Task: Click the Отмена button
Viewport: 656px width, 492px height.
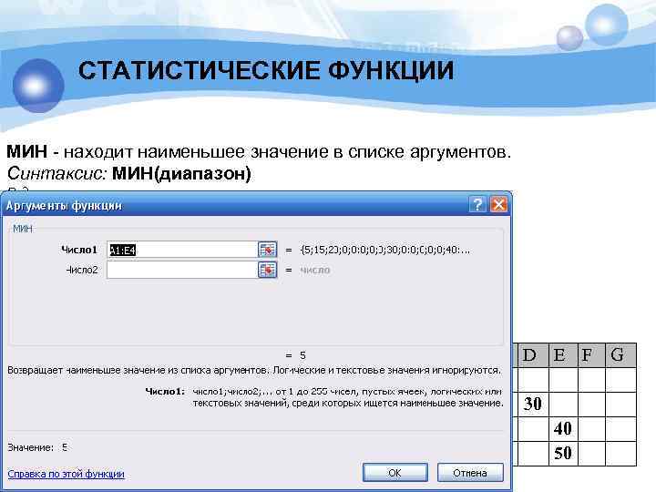Action: coord(470,473)
